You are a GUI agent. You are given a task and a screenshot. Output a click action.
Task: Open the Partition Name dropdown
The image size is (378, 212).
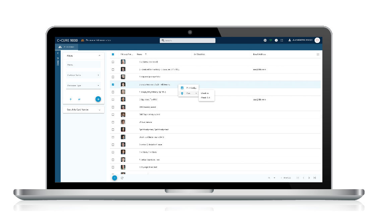tap(83, 75)
